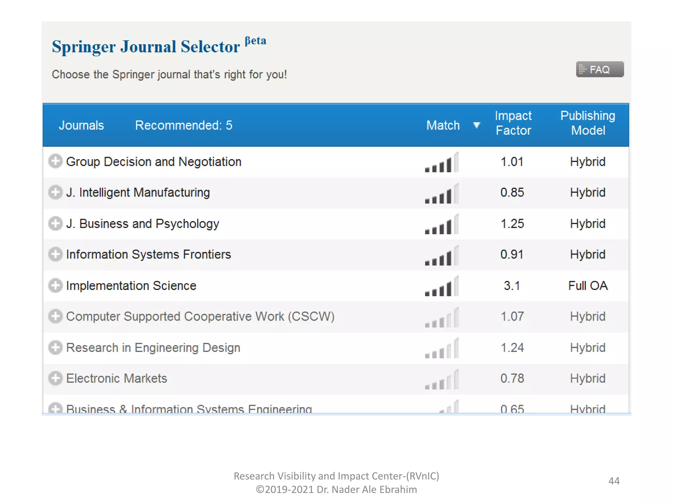Open Information Systems Frontiers journal title
This screenshot has width=673, height=504.
[x=149, y=255]
